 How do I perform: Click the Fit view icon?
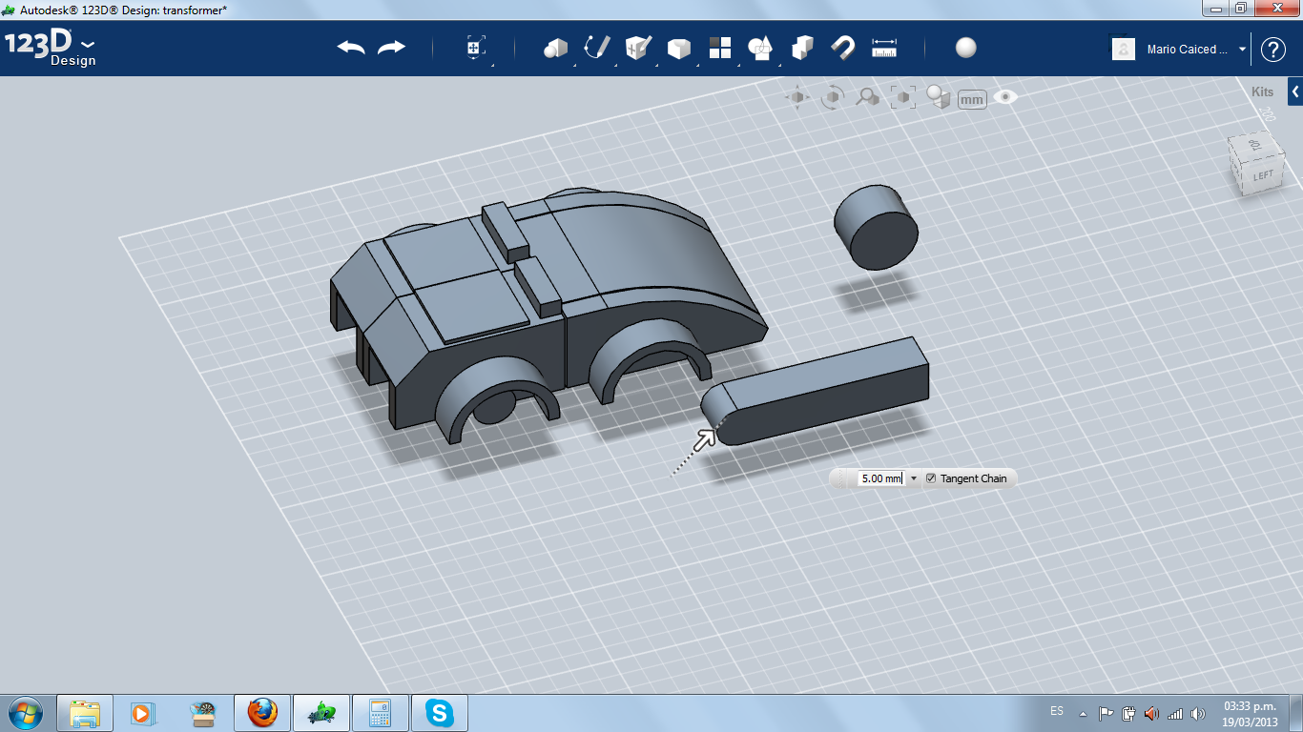click(902, 97)
